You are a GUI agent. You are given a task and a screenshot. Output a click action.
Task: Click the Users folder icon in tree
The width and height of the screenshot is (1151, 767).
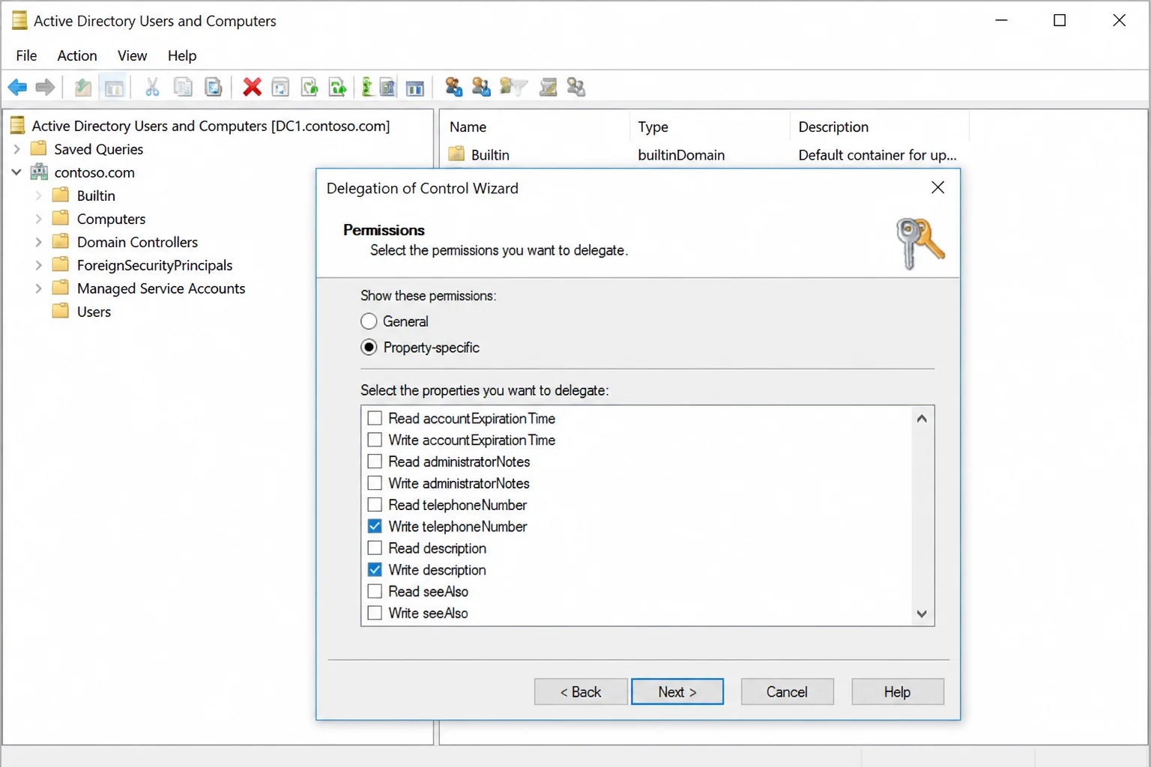click(x=61, y=312)
